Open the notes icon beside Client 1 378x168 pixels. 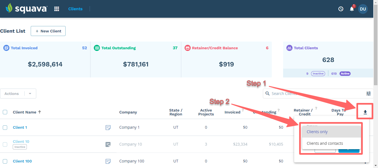coord(108,128)
